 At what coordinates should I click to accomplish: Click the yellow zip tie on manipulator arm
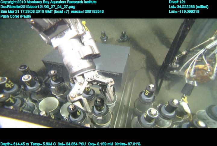pos(85,26)
